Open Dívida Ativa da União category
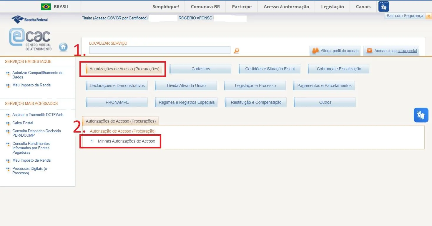The width and height of the screenshot is (432, 226). coord(186,86)
